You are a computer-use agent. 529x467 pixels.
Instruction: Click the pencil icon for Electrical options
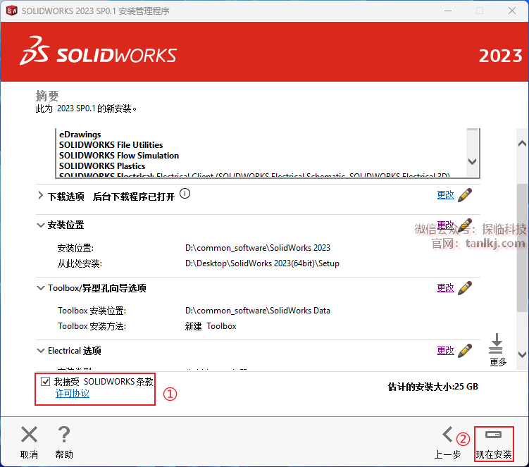coord(465,351)
